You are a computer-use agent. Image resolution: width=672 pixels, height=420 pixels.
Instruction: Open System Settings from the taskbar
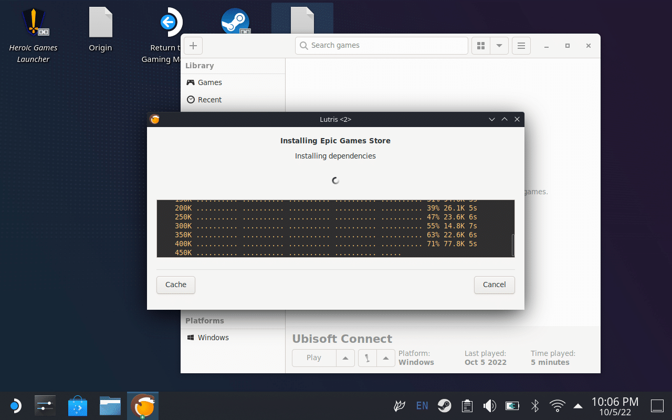pos(45,406)
